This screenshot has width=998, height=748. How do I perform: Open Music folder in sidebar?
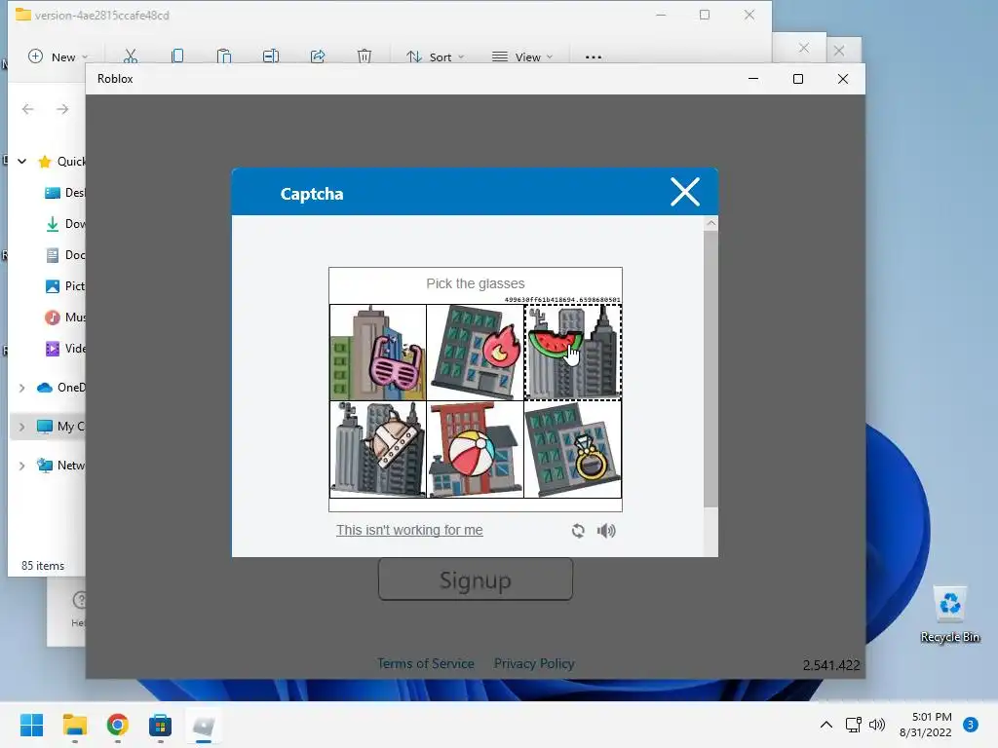64,318
